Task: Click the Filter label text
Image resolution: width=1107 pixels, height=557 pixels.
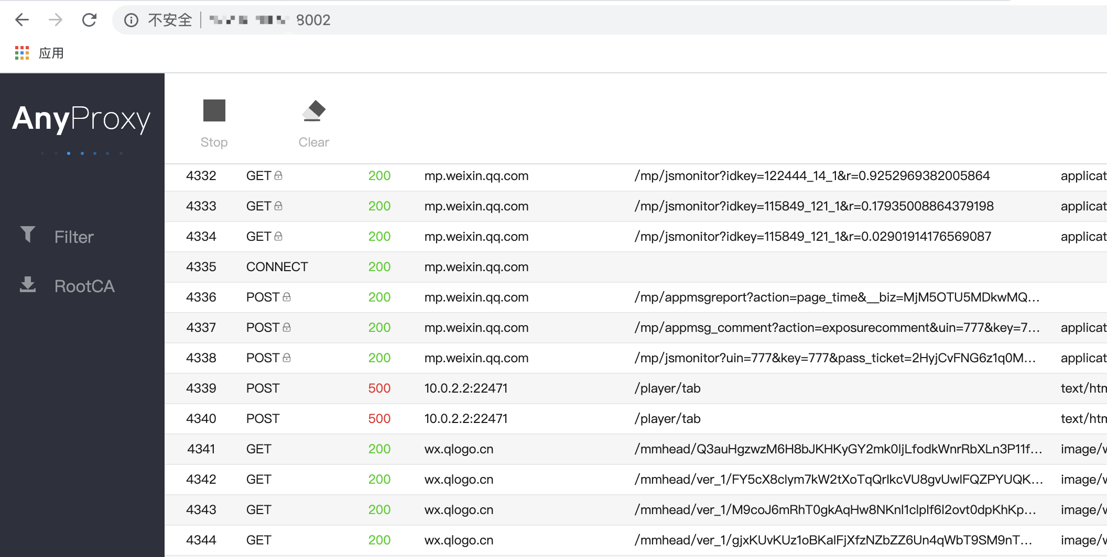Action: coord(73,236)
